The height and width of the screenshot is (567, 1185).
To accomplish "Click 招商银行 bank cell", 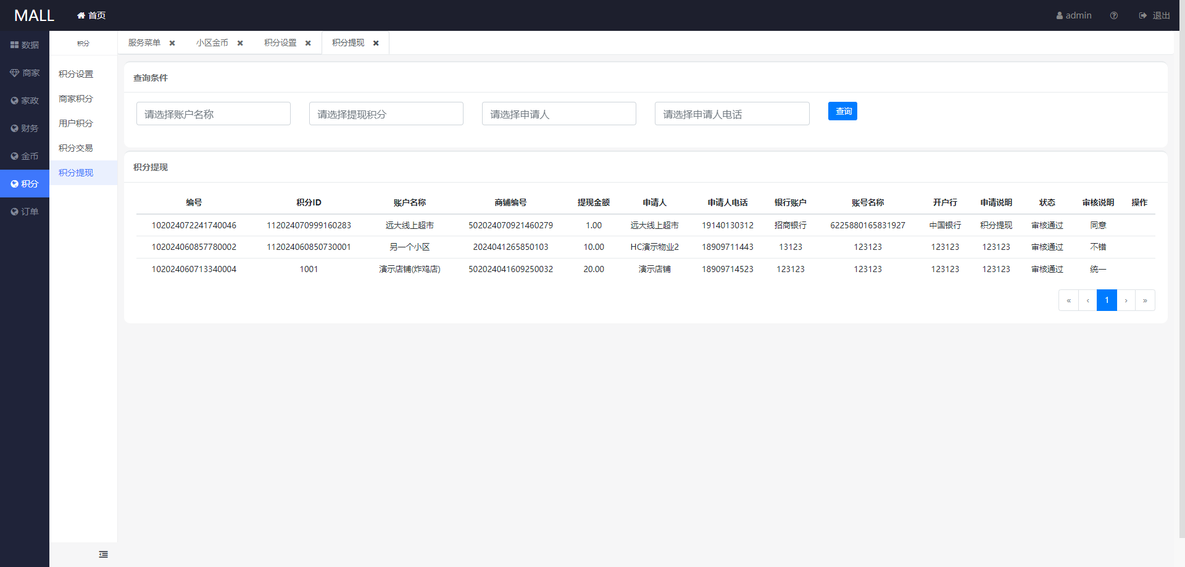I will coord(791,225).
